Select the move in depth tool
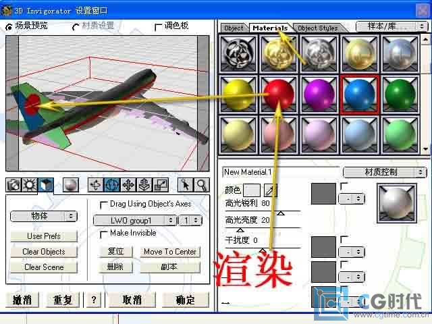 (x=144, y=185)
